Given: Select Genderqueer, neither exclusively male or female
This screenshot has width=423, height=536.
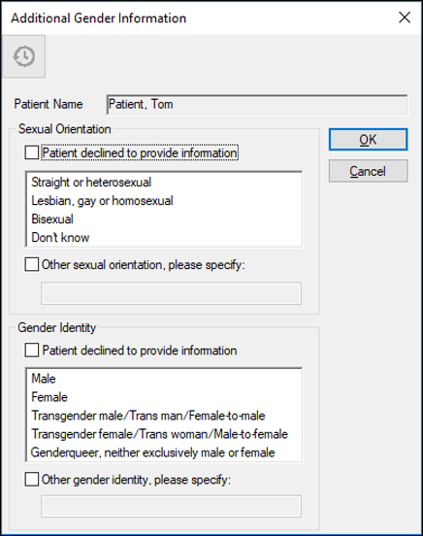Looking at the screenshot, I should click(x=164, y=452).
